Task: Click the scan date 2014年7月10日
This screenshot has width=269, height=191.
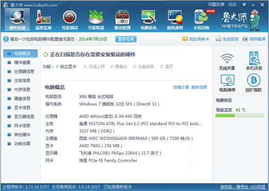Action: [x=93, y=39]
